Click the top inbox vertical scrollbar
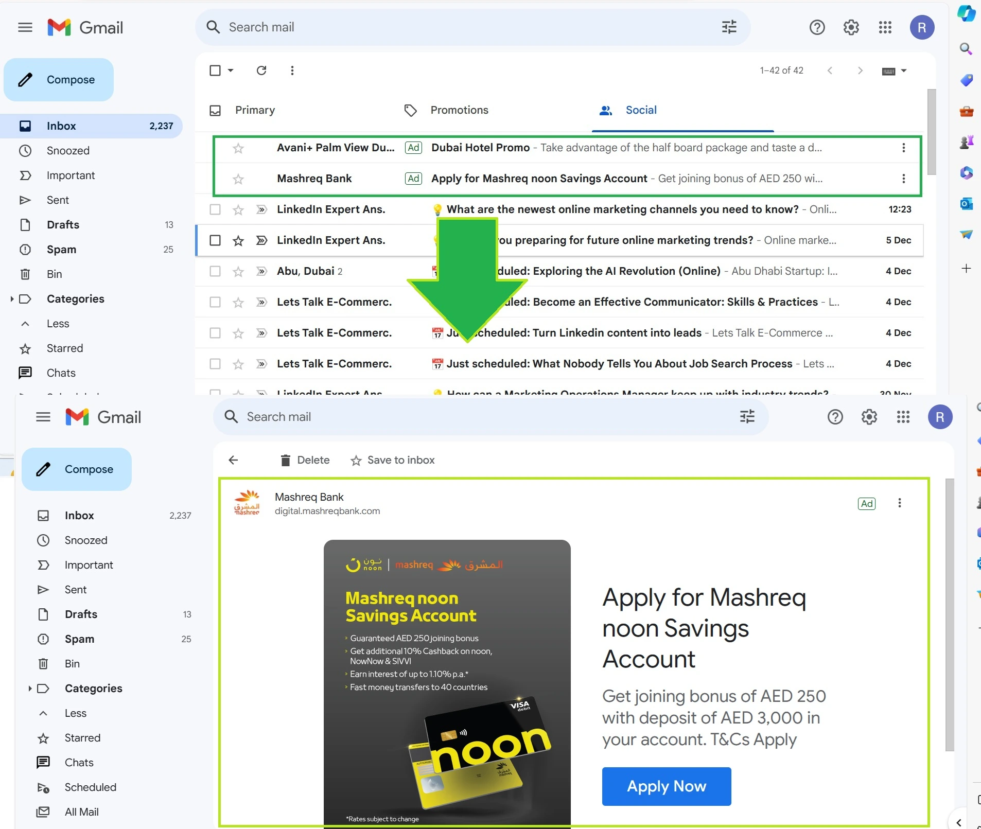981x829 pixels. [931, 132]
